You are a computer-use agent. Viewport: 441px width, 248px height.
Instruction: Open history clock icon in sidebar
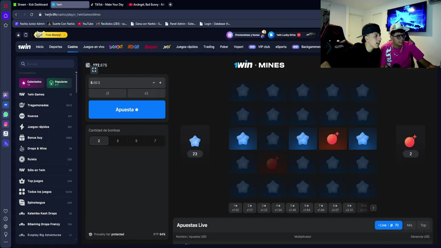6,219
